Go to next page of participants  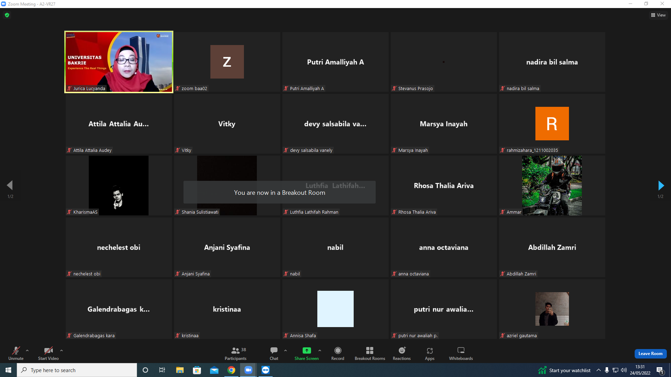[661, 185]
